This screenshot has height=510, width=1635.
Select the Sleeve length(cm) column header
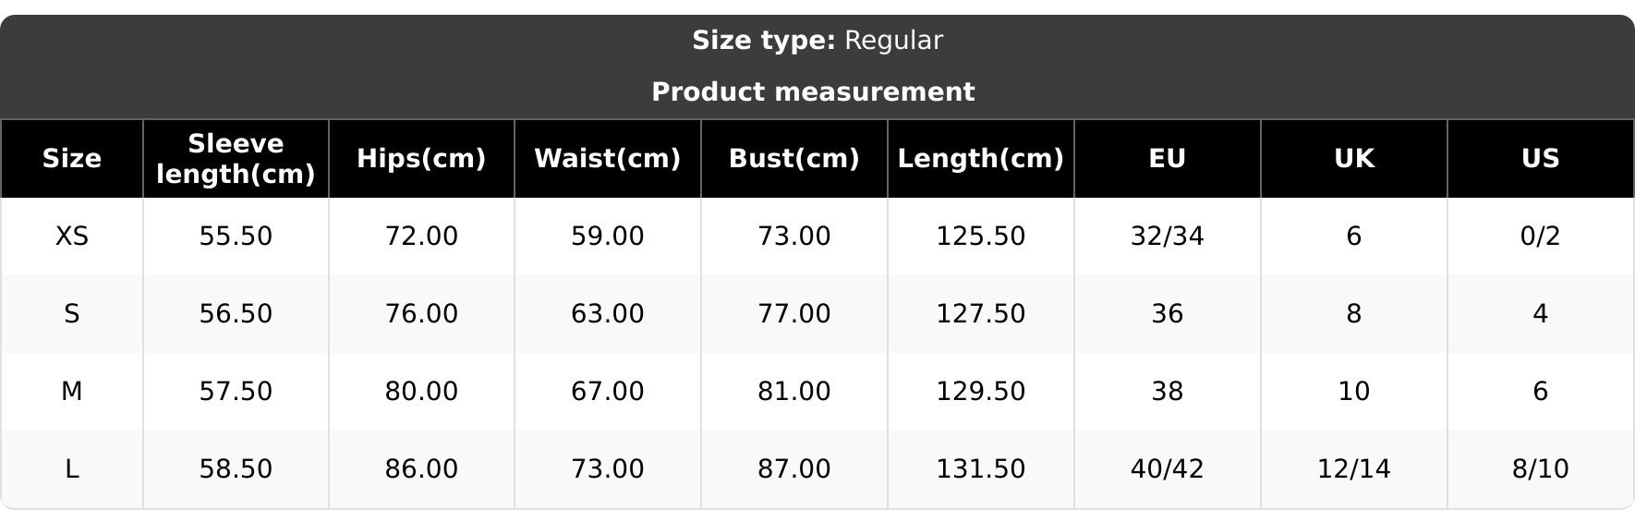click(236, 159)
